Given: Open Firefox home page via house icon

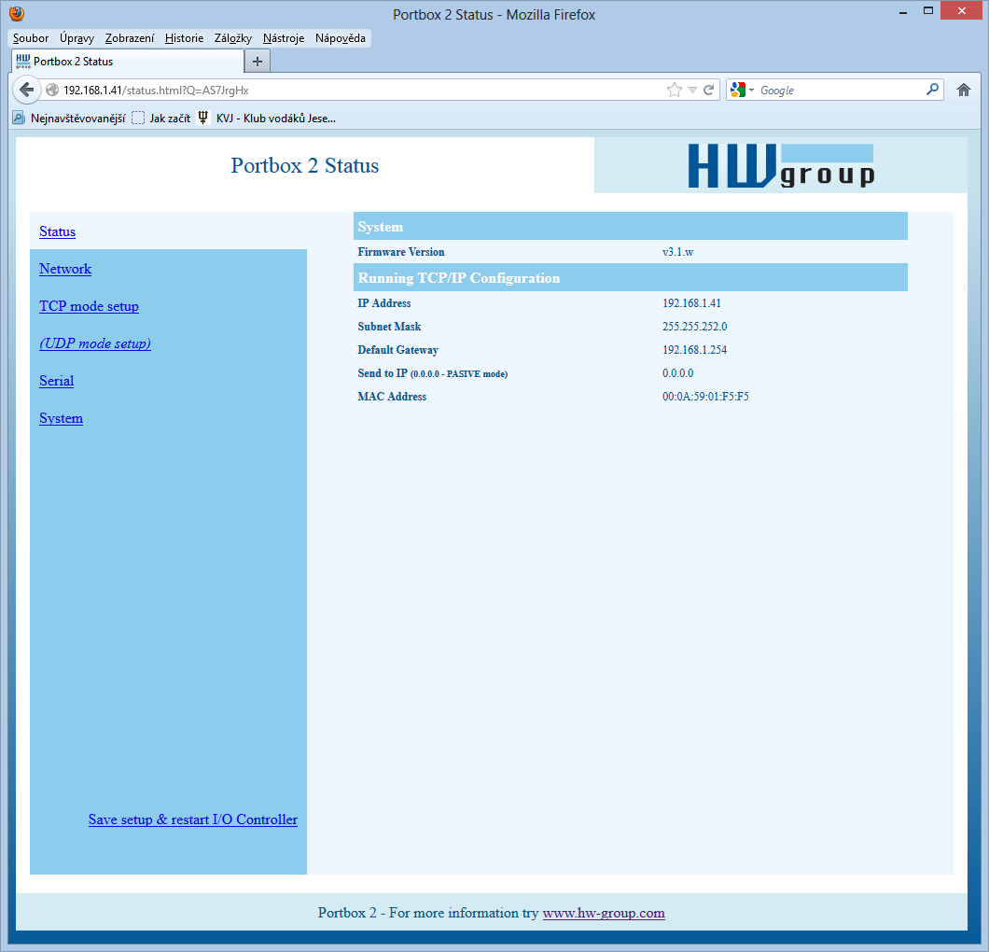Looking at the screenshot, I should (x=963, y=91).
